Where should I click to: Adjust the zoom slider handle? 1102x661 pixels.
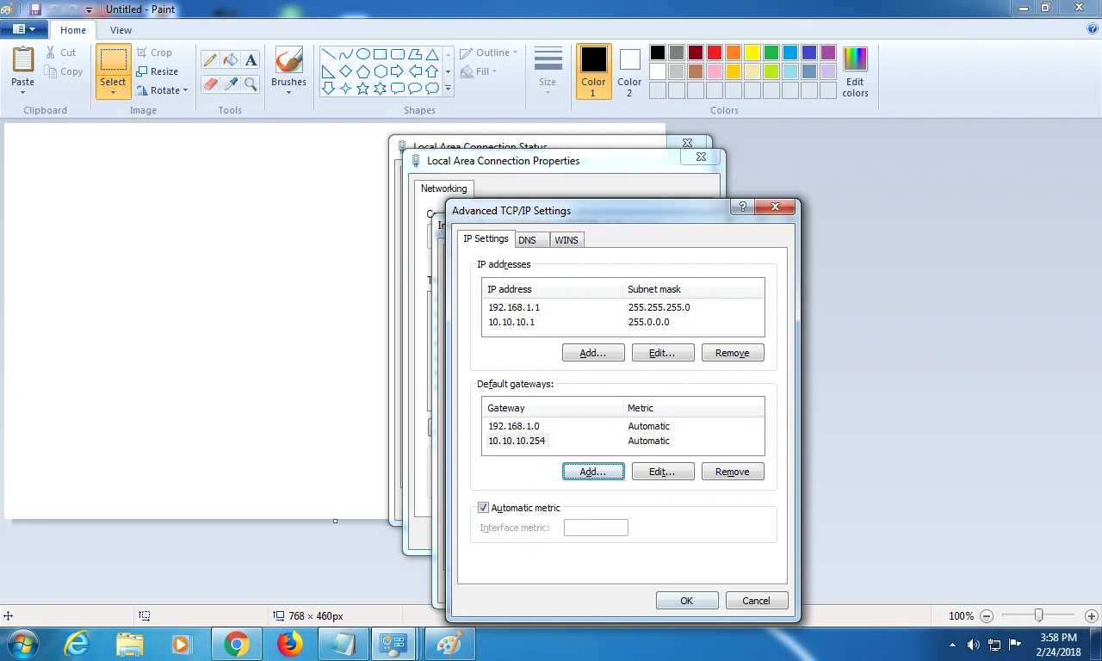(1039, 615)
